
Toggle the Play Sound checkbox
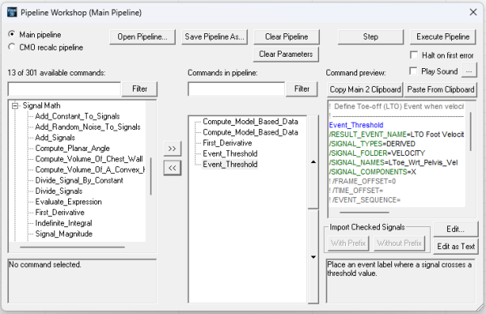[x=413, y=71]
